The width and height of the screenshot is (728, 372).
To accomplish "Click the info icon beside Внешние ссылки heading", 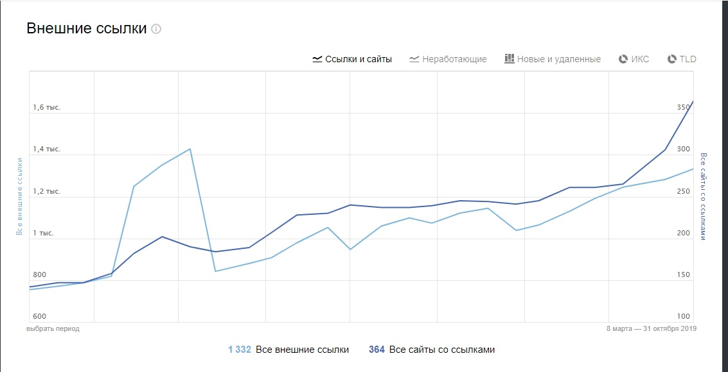I will pos(156,29).
